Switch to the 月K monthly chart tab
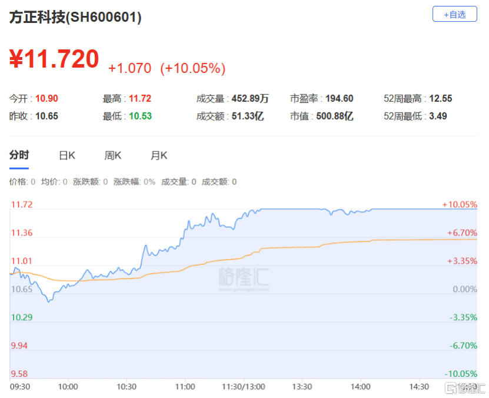Screen dimensions: 489x398 click(159, 156)
